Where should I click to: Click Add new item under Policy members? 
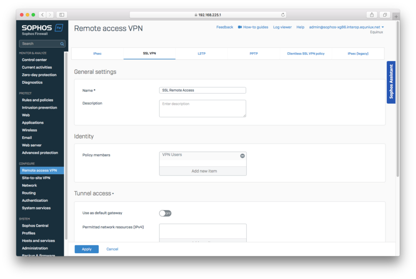tap(203, 171)
